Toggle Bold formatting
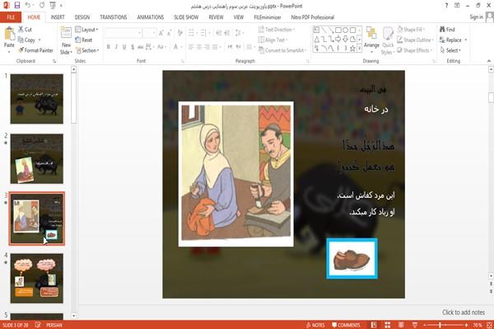Image resolution: width=494 pixels, height=329 pixels. (x=109, y=47)
